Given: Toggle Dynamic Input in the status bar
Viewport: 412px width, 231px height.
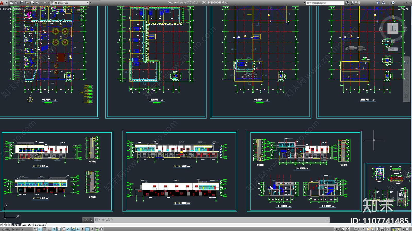Looking at the screenshot, I should pyautogui.click(x=78, y=229).
